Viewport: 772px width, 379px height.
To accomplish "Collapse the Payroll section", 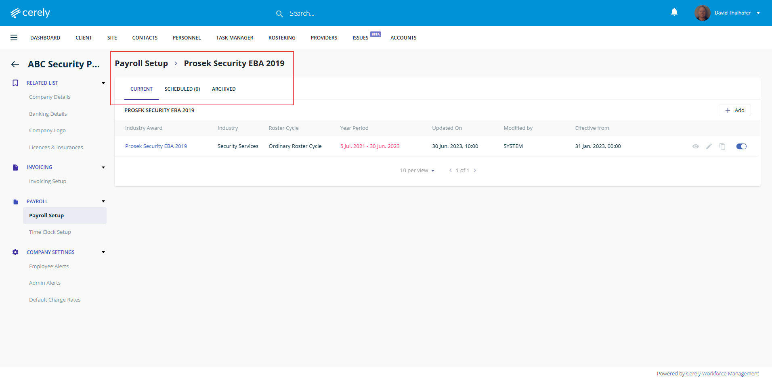I will pos(103,202).
